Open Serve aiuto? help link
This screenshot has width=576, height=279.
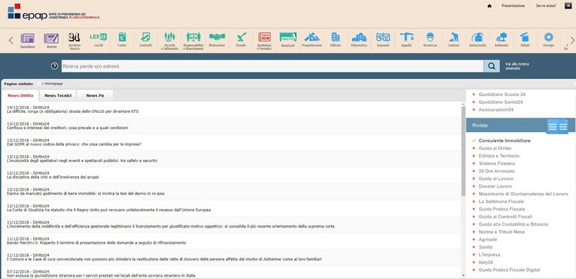click(x=546, y=6)
